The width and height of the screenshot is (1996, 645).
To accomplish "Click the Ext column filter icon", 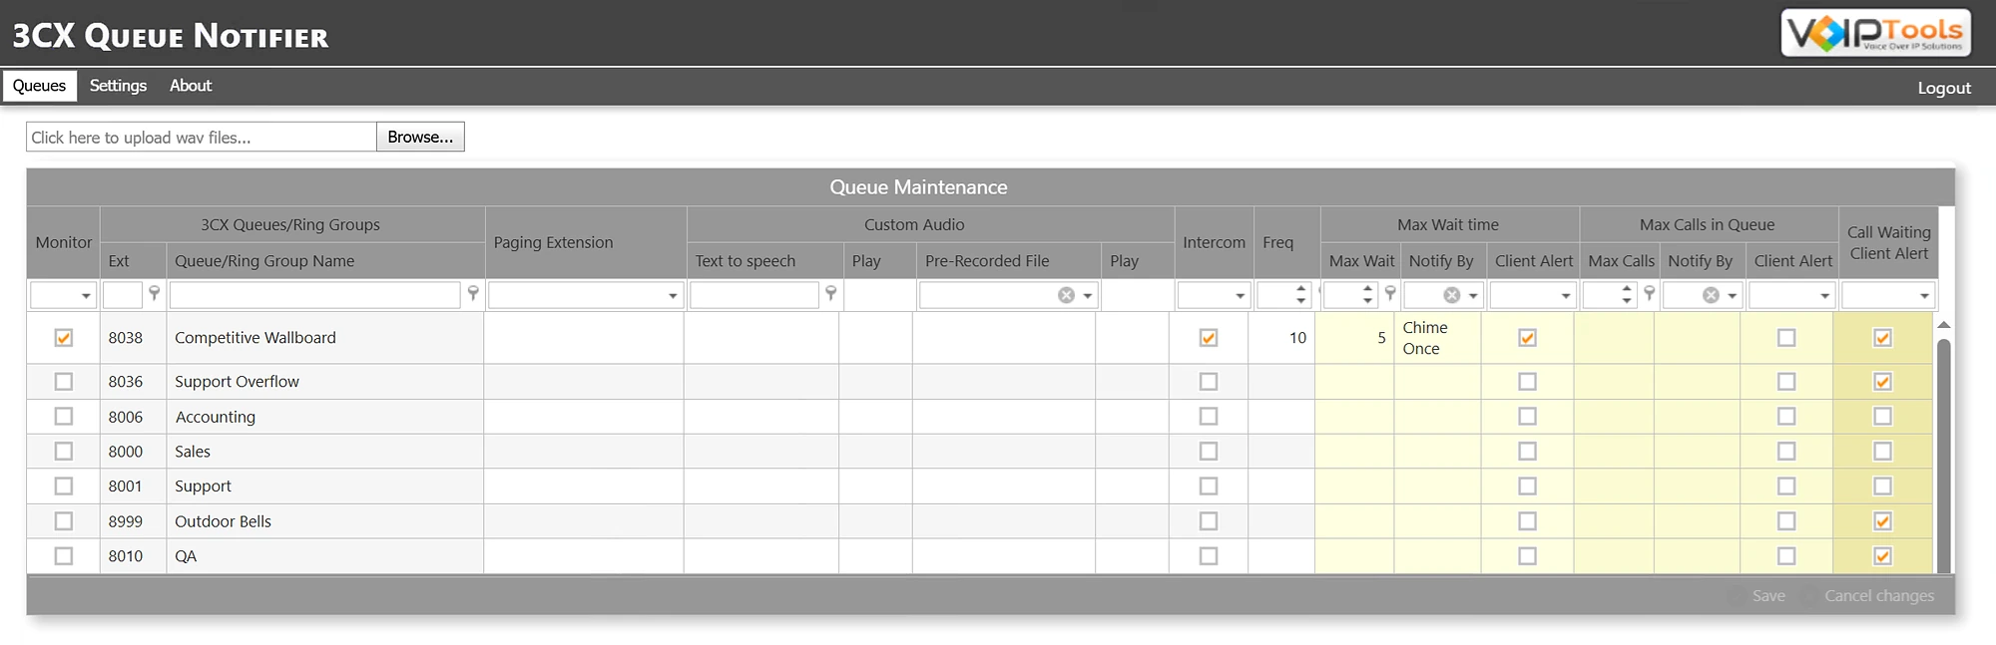I will click(x=154, y=293).
